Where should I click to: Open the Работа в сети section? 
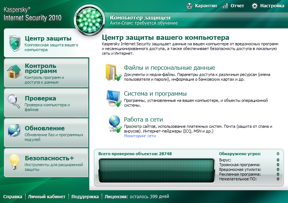point(143,119)
